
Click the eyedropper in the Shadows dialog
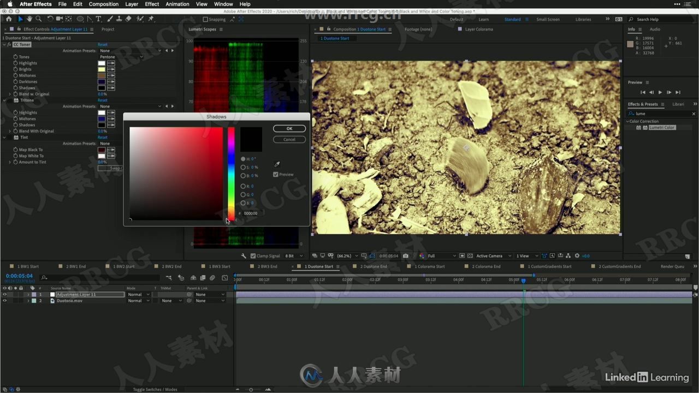coord(277,164)
